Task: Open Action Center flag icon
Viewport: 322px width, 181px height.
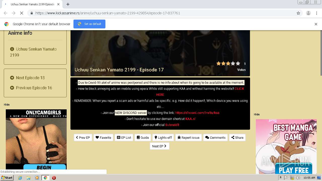Action: (x=286, y=178)
